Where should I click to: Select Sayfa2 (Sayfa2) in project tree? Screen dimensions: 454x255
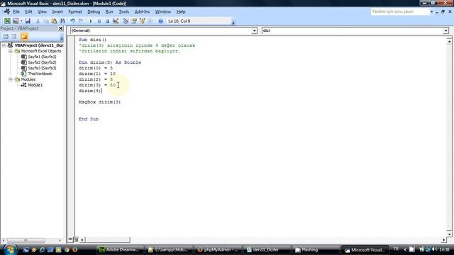tap(42, 62)
